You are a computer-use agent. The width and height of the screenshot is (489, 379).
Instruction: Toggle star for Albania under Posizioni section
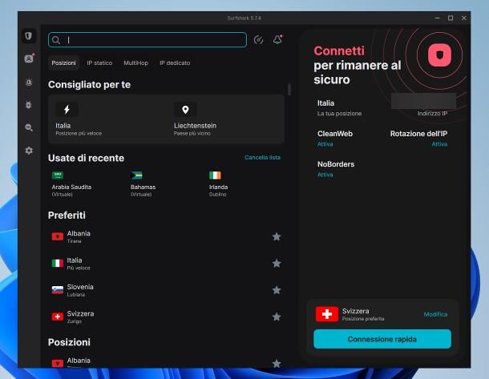(x=277, y=364)
